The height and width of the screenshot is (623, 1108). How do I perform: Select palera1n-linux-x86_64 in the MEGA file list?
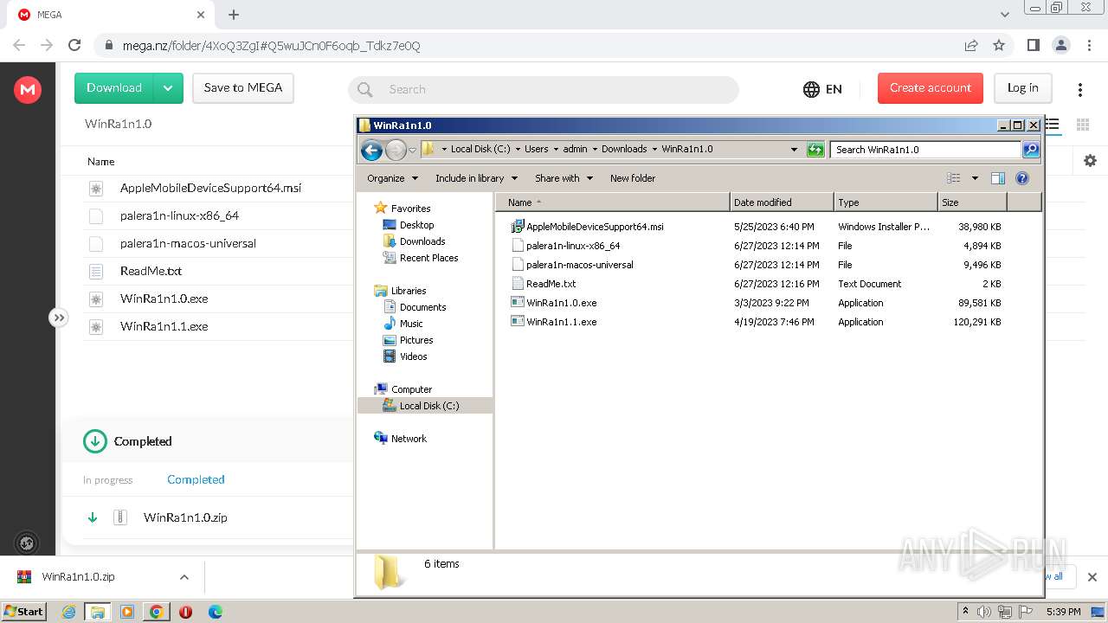[x=179, y=215]
